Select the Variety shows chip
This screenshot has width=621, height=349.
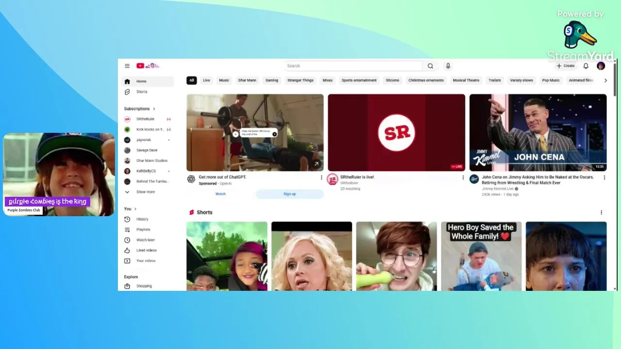click(x=522, y=80)
